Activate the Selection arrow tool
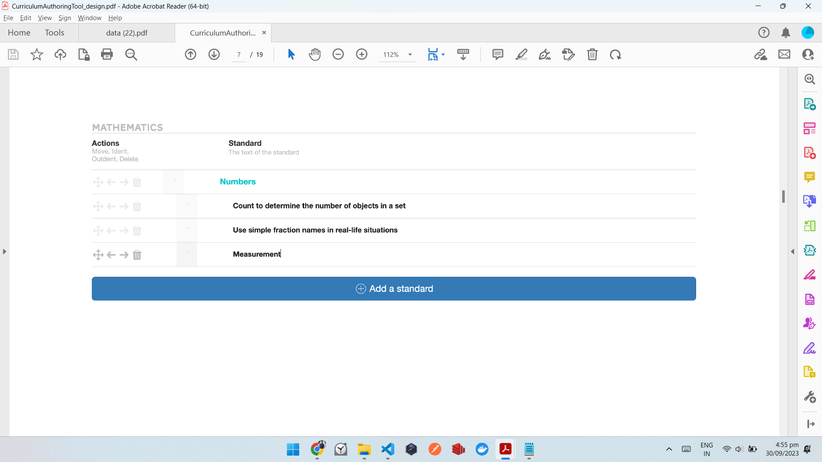 (291, 54)
